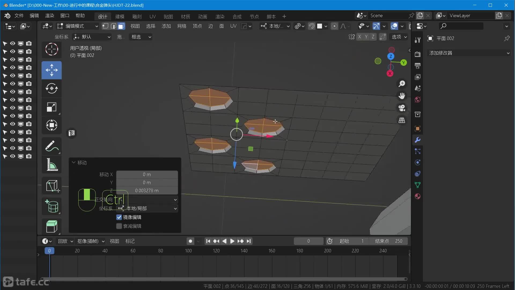Click the 移动 Z value field
The width and height of the screenshot is (515, 290).
(147, 191)
